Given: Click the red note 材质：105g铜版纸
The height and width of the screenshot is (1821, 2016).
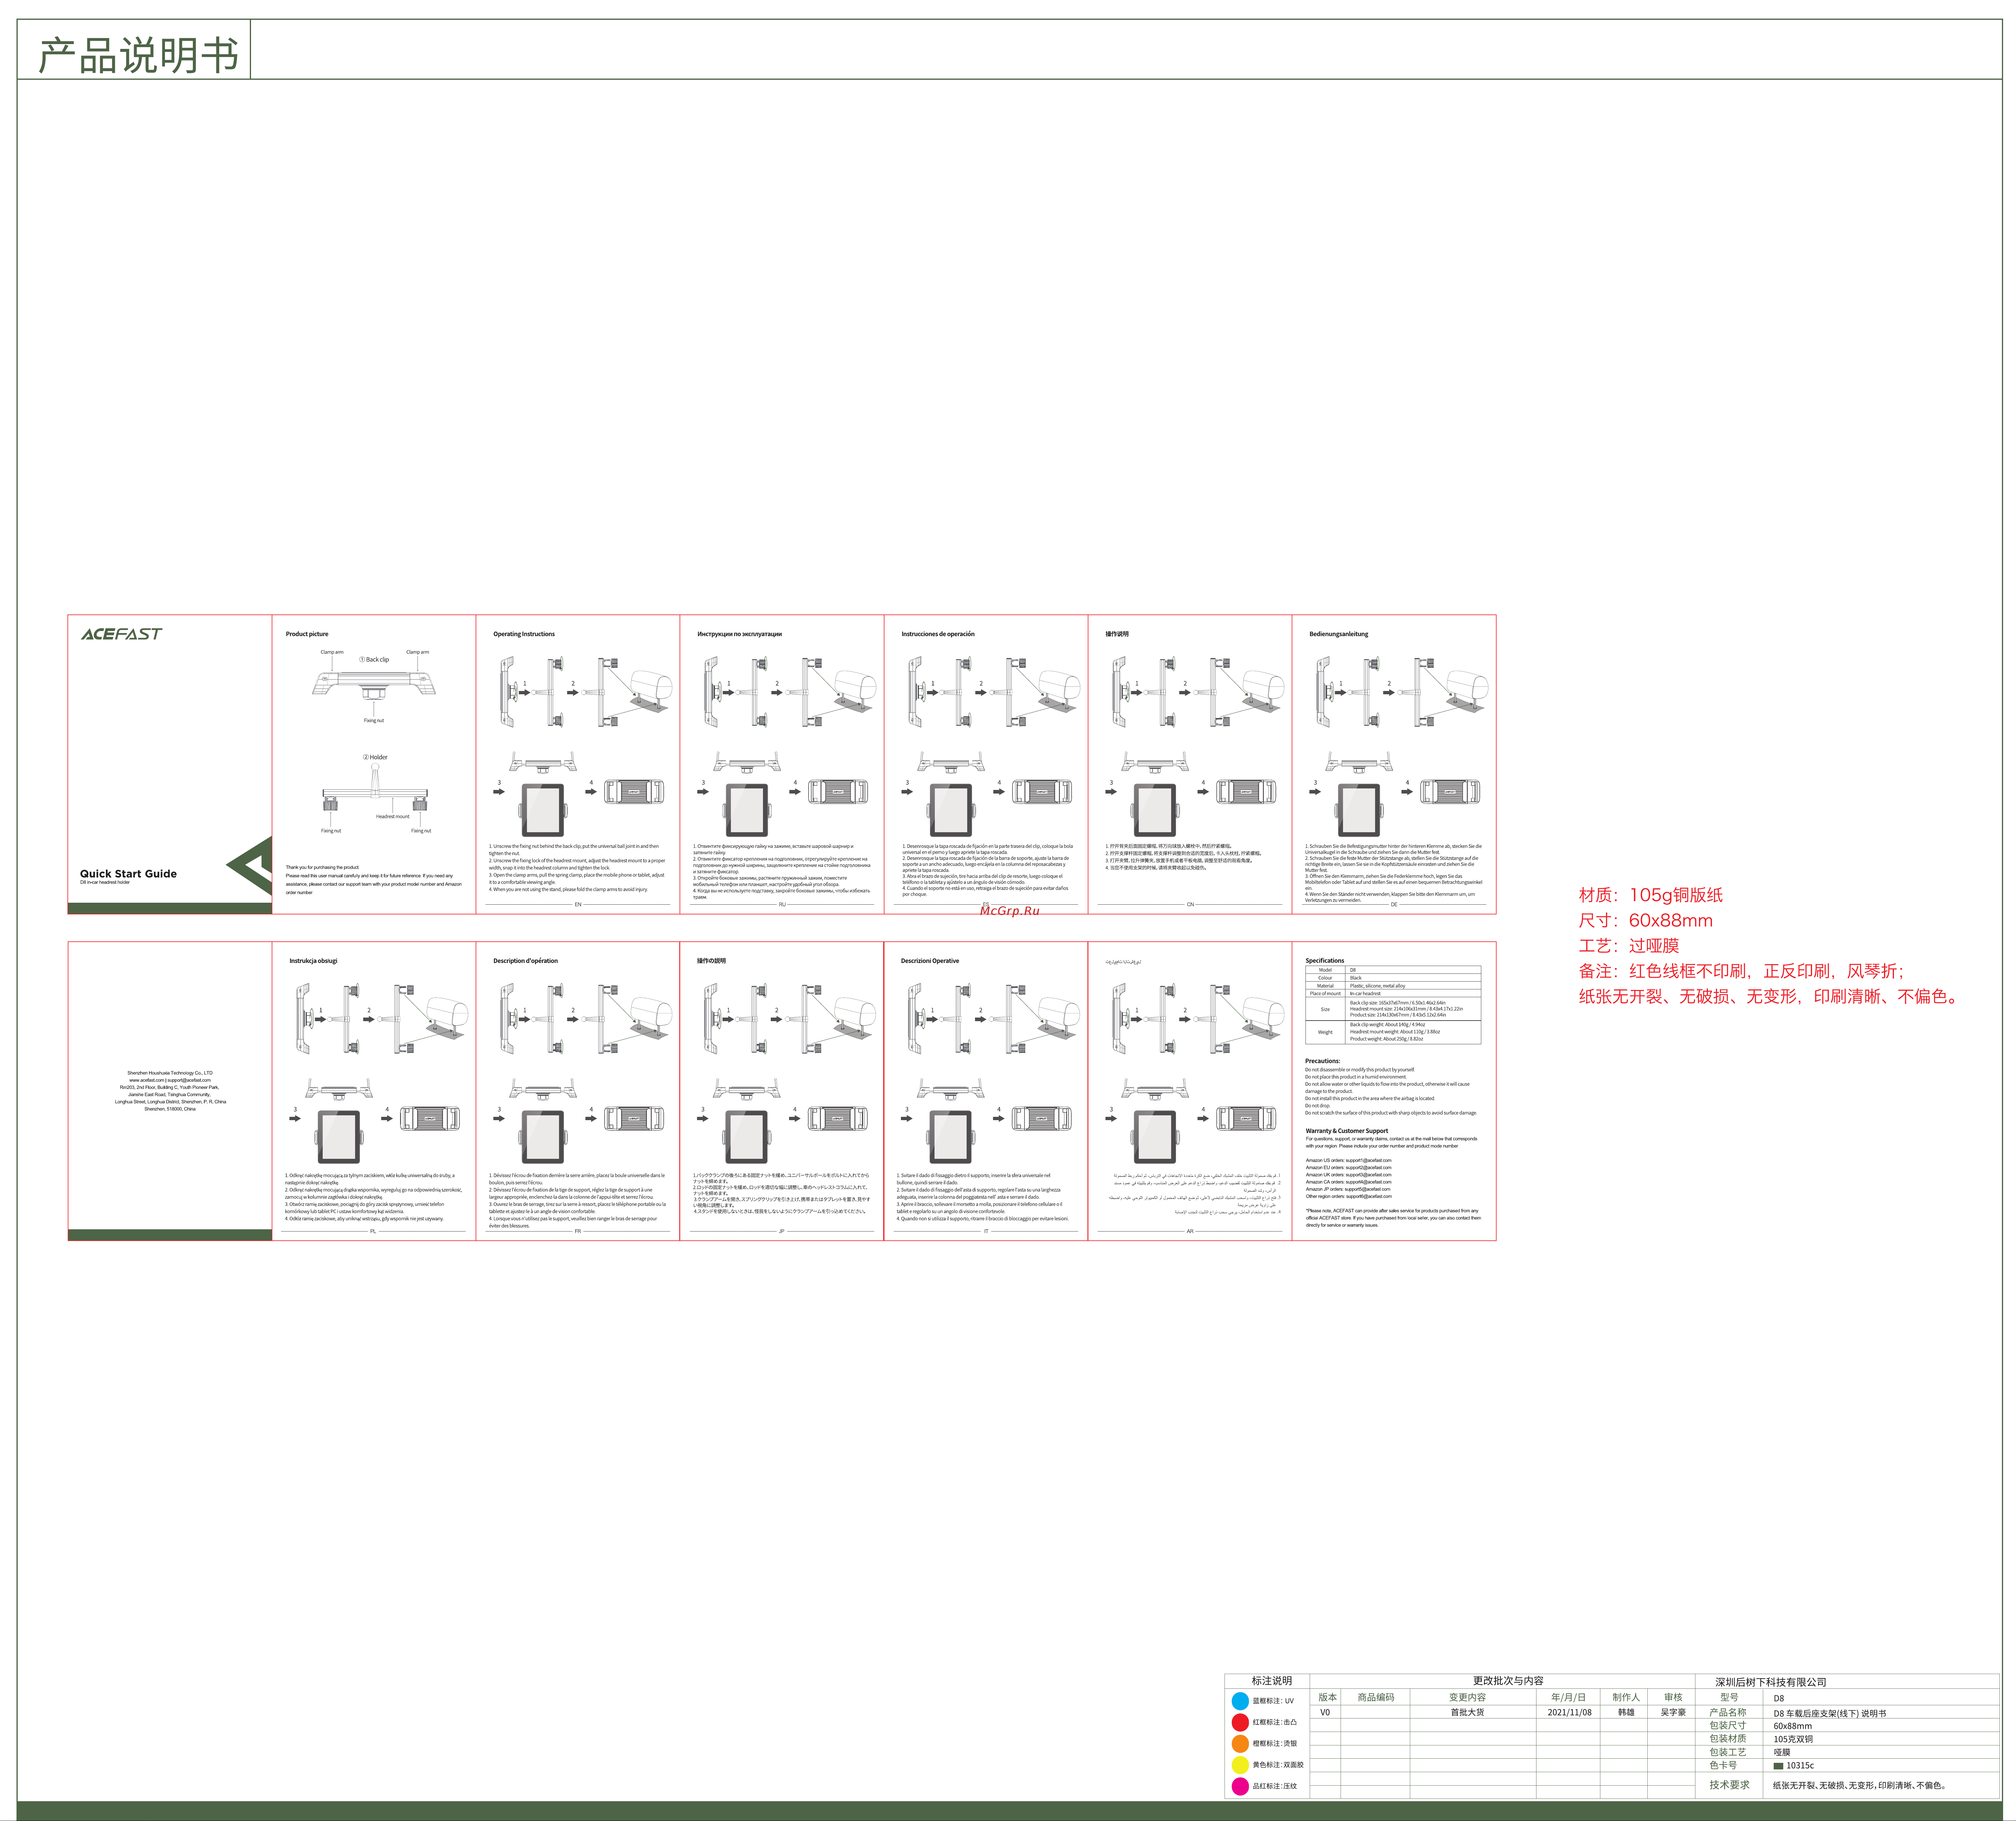Looking at the screenshot, I should [1651, 895].
